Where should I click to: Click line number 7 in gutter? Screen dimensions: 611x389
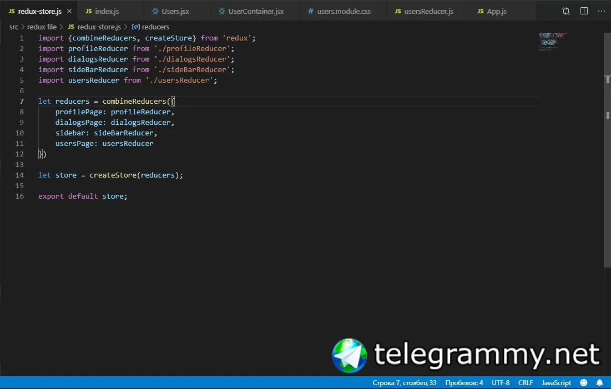[22, 102]
